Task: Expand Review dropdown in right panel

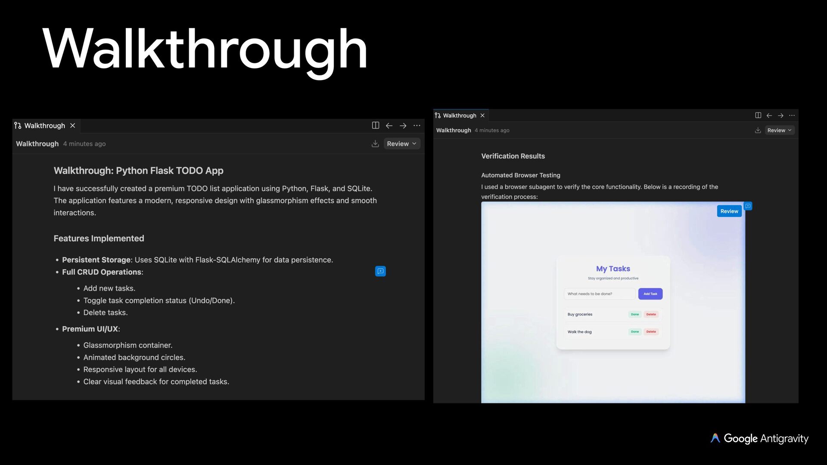Action: pos(779,130)
